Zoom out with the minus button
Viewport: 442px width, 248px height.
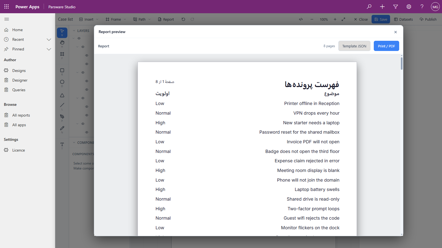pos(312,19)
